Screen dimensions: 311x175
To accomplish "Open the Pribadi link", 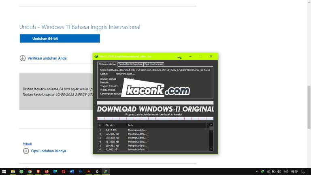I will [27, 144].
